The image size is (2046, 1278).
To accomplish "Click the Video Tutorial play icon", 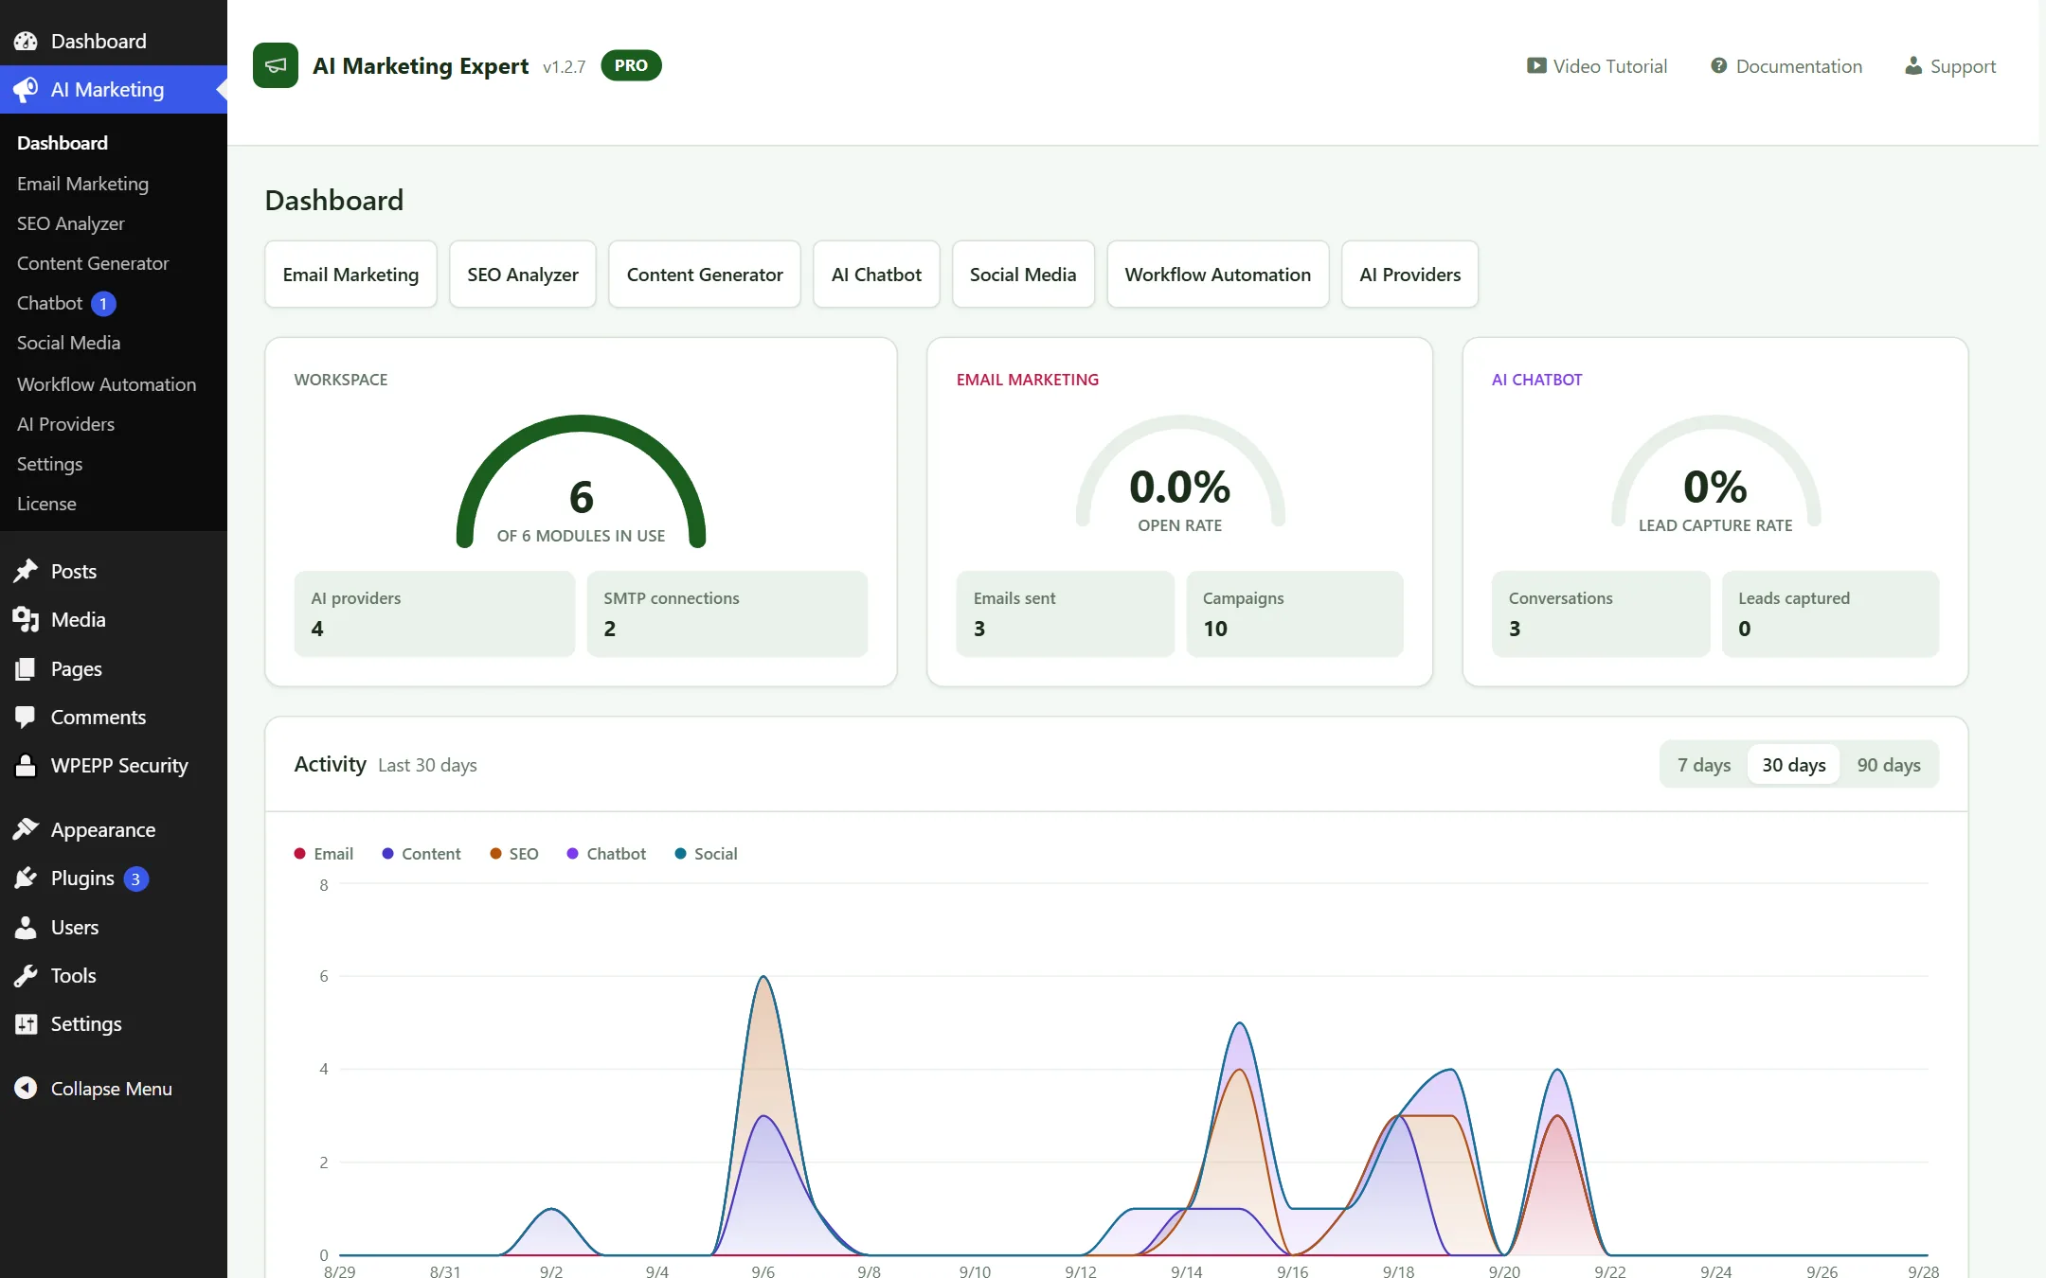I will click(x=1535, y=65).
